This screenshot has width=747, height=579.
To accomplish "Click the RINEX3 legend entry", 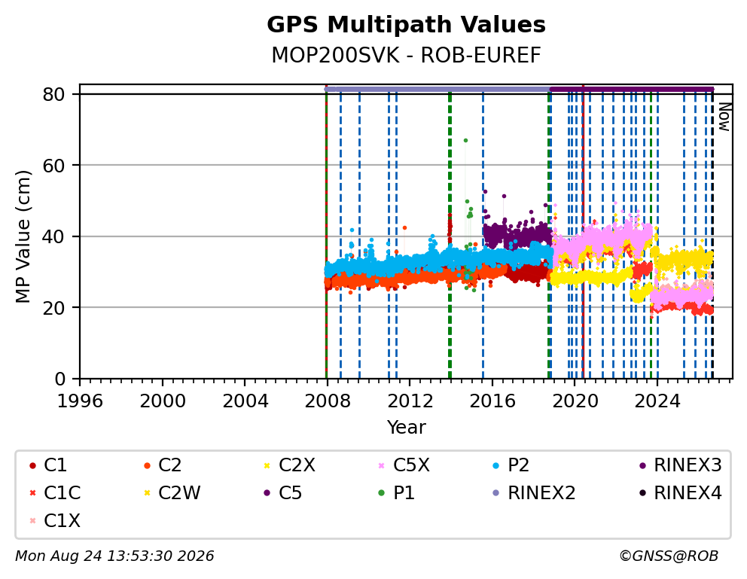I will (x=680, y=465).
